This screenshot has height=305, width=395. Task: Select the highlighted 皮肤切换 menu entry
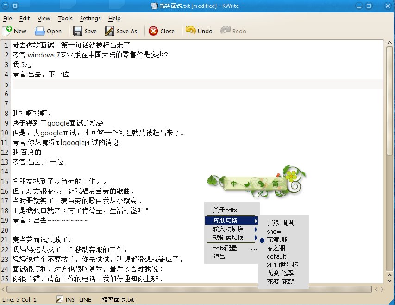pos(232,221)
